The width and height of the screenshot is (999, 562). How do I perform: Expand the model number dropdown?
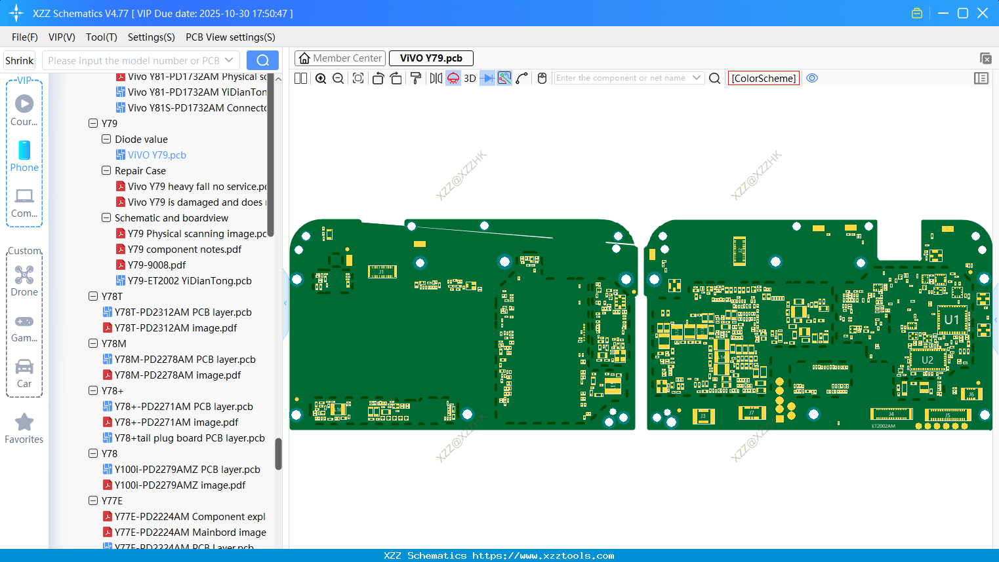pyautogui.click(x=230, y=60)
